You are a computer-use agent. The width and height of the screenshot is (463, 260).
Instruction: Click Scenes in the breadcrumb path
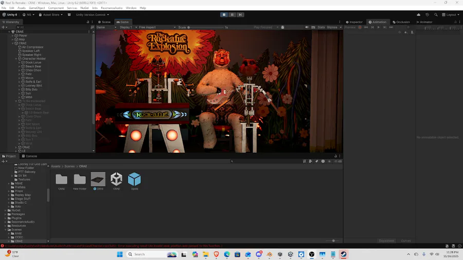click(69, 166)
